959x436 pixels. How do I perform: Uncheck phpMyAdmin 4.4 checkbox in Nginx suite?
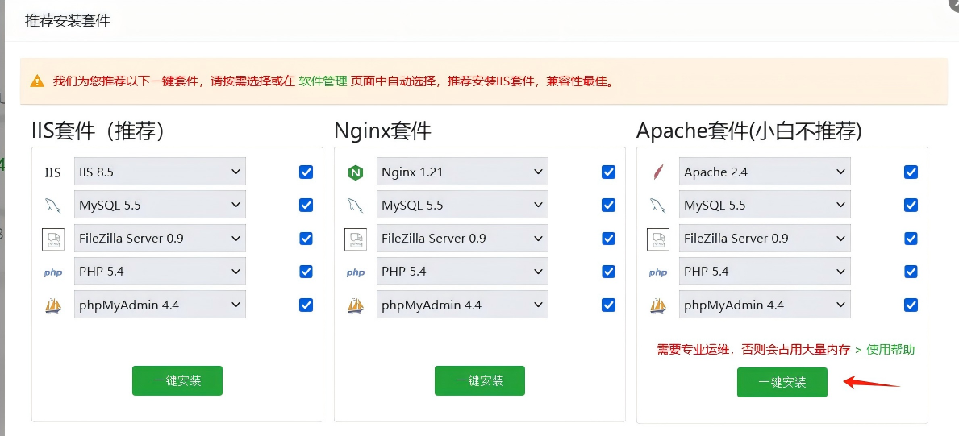tap(608, 305)
